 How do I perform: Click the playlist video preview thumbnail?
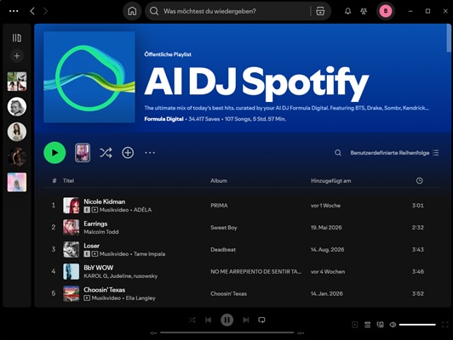point(83,152)
